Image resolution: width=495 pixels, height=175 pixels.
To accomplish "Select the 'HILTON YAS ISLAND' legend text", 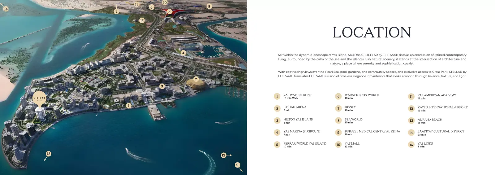I will (298, 119).
